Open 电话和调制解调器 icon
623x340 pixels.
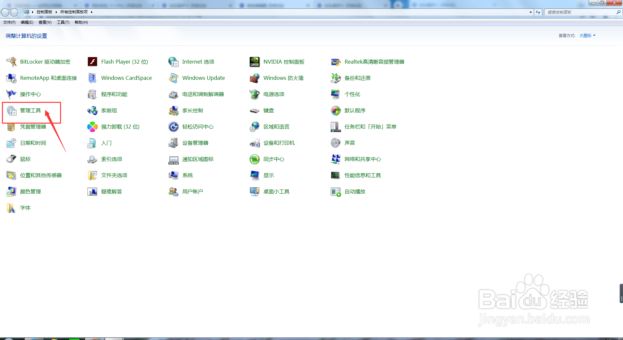point(174,94)
